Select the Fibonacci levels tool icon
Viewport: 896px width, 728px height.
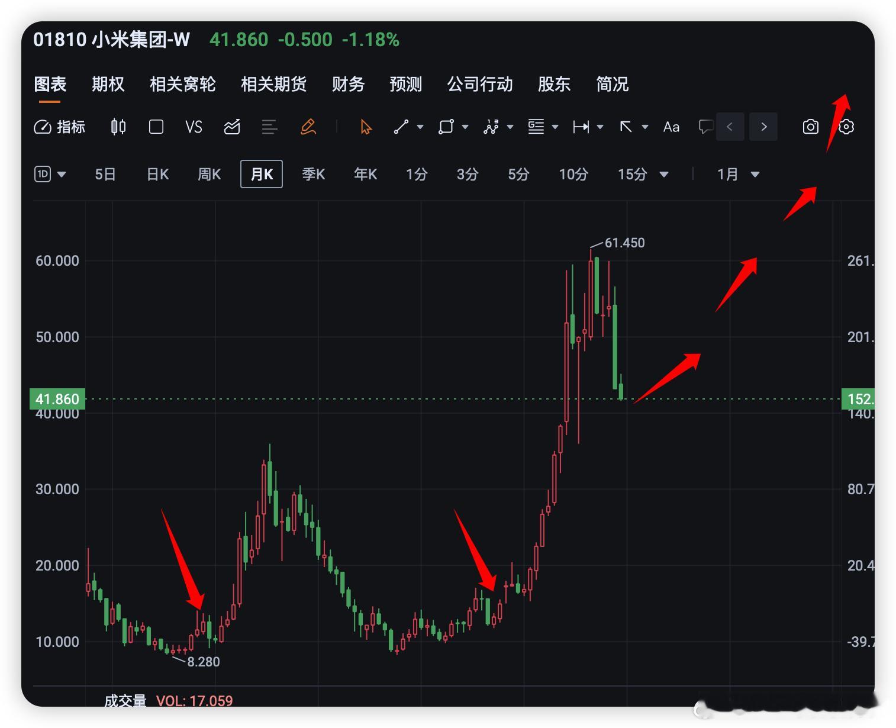click(536, 127)
